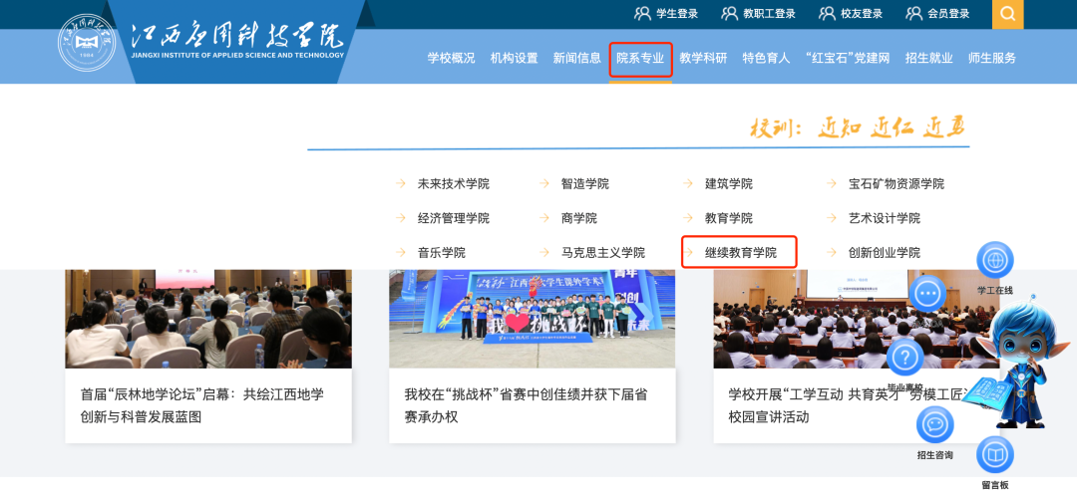This screenshot has width=1077, height=498.
Task: Go to 智造学院 in the dropdown
Action: tap(585, 184)
